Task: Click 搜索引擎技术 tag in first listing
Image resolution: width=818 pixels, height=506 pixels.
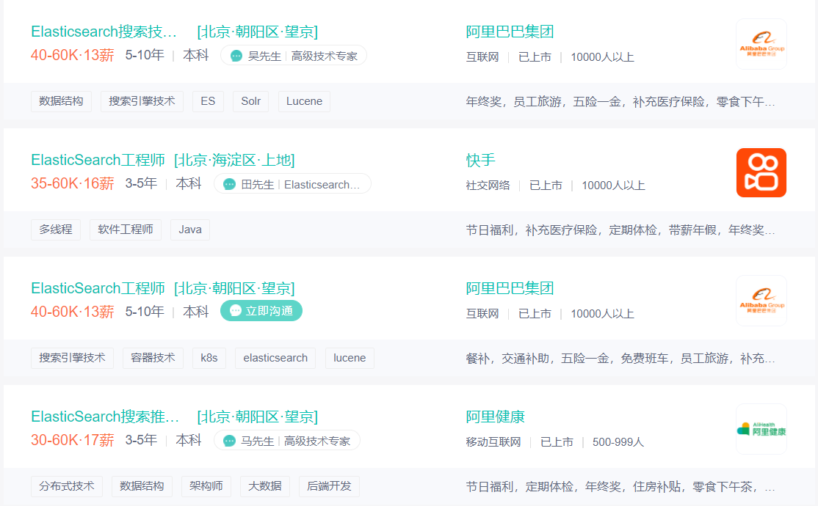Action: (x=142, y=101)
